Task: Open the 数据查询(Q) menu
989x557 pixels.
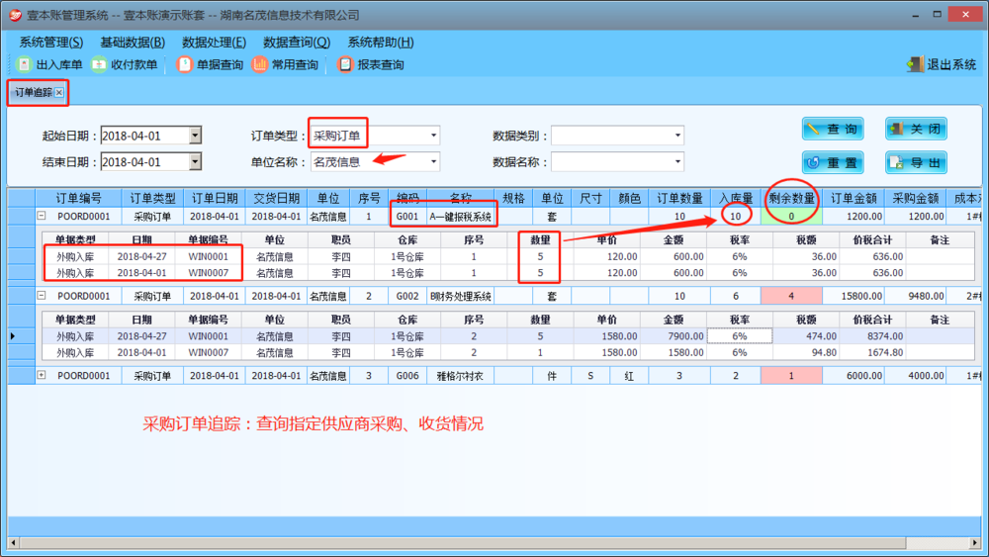Action: click(x=297, y=43)
